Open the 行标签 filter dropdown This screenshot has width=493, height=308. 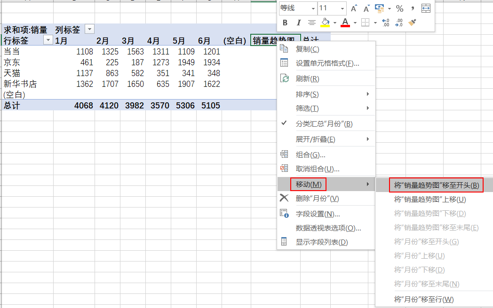coord(48,40)
